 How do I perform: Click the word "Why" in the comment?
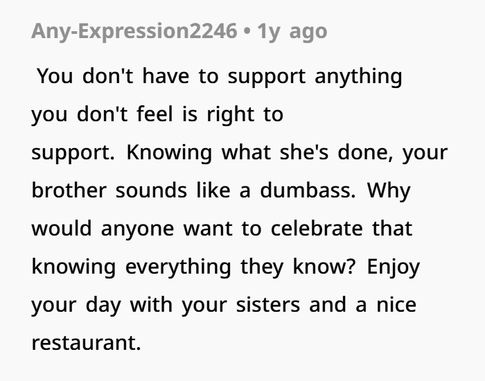(x=389, y=191)
